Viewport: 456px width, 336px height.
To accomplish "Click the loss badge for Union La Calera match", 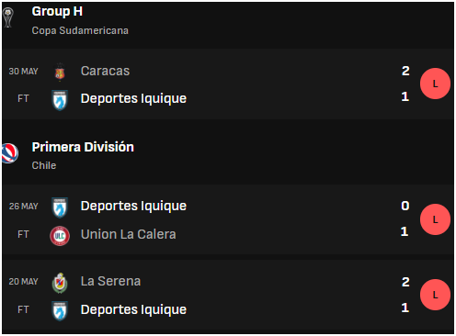I will click(435, 219).
